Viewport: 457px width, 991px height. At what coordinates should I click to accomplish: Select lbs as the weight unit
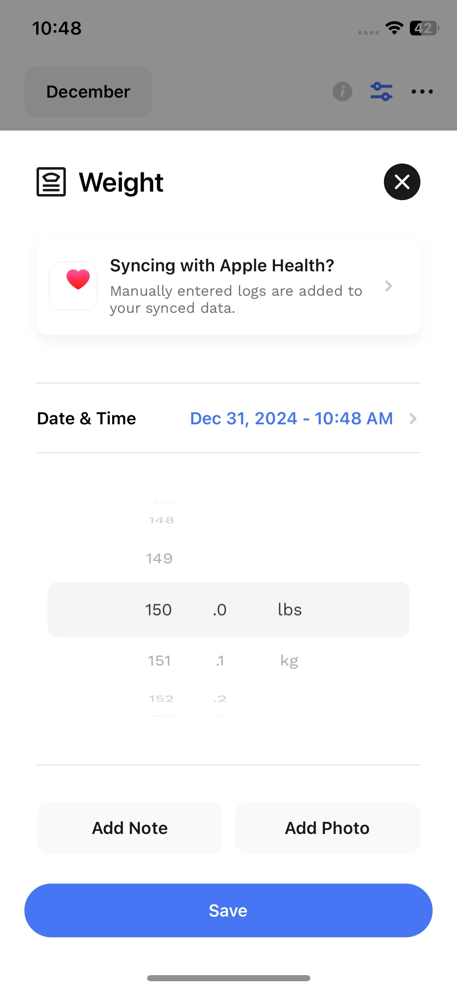pyautogui.click(x=290, y=610)
